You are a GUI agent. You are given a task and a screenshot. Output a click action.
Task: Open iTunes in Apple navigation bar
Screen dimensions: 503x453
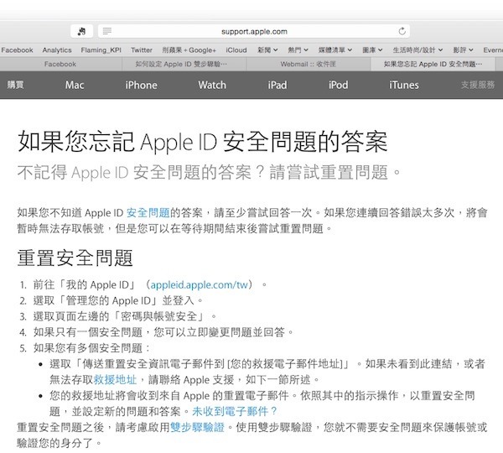pos(404,85)
